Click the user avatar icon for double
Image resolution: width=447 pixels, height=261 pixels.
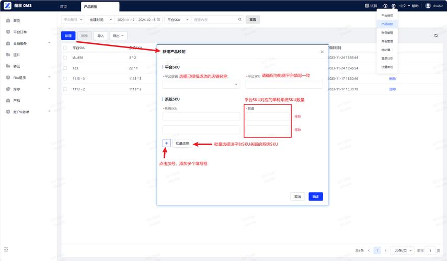pyautogui.click(x=428, y=6)
